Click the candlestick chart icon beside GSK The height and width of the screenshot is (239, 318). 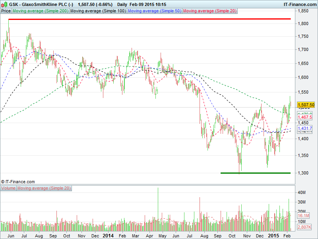[4, 4]
